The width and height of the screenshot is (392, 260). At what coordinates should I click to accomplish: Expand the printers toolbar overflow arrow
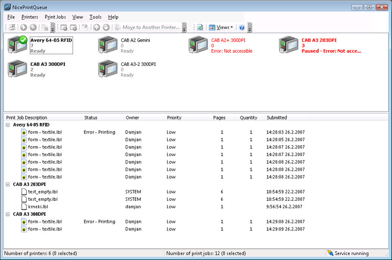(53, 28)
